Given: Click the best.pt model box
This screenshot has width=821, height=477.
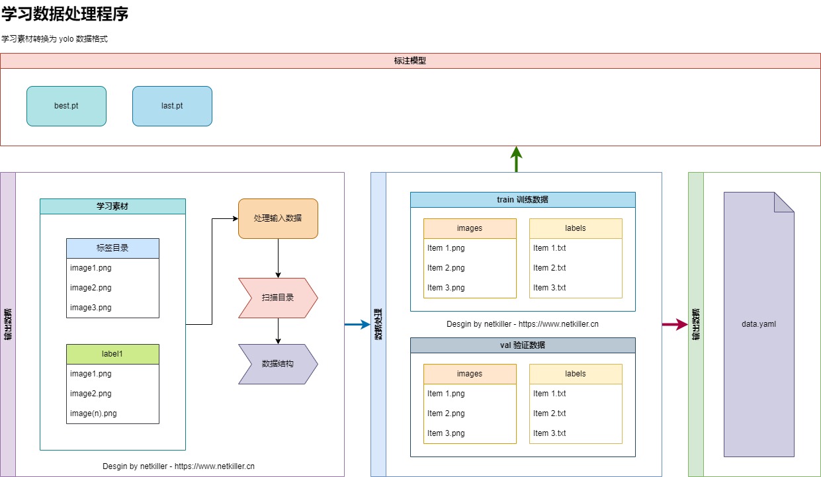Looking at the screenshot, I should (x=66, y=106).
